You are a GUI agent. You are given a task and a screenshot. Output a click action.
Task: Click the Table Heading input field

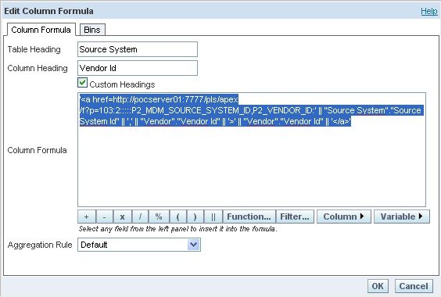point(138,49)
